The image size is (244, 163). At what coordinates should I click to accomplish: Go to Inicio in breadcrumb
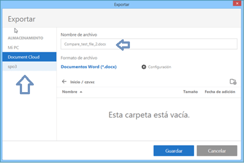(x=75, y=82)
